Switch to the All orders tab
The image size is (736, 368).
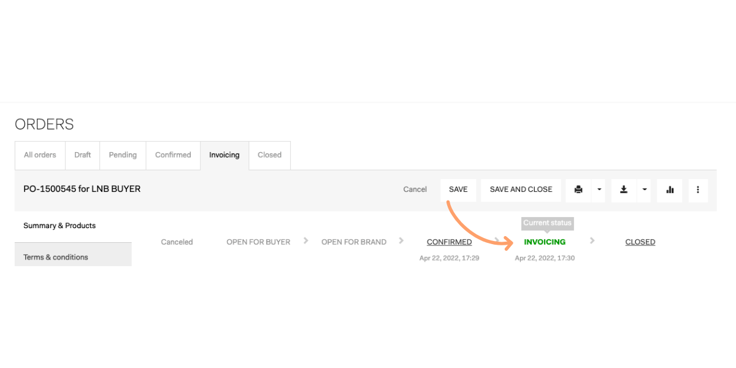point(40,155)
